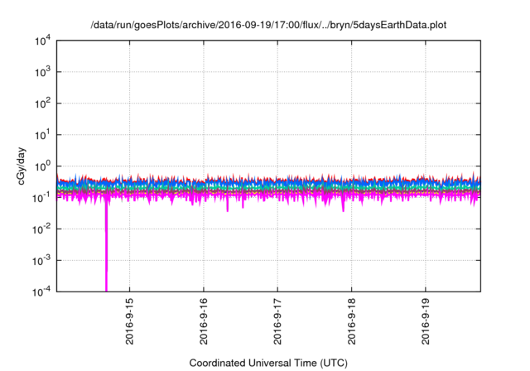Click the Coordinated Universal Time (UTC) label

[x=268, y=363]
